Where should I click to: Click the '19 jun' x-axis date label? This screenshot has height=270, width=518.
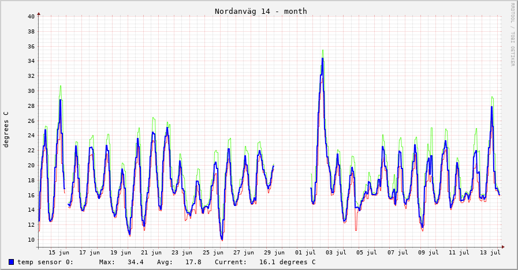[x=121, y=253]
